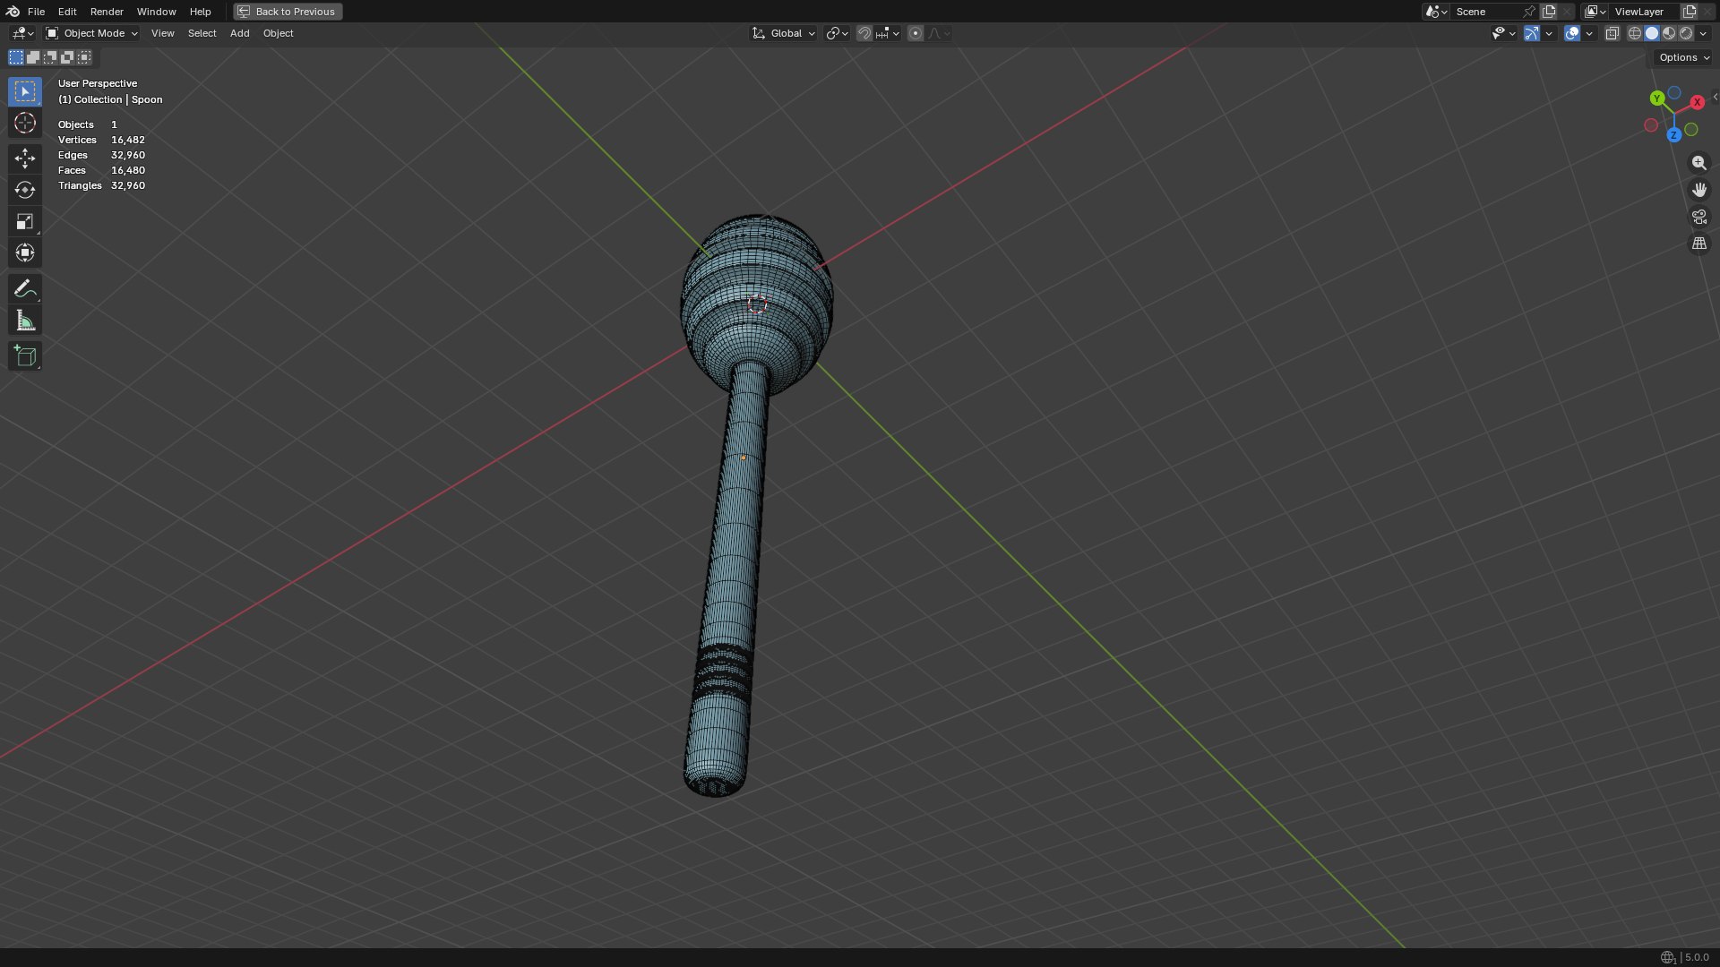The height and width of the screenshot is (967, 1720).
Task: Click the red X axis gizmo
Action: point(1697,102)
